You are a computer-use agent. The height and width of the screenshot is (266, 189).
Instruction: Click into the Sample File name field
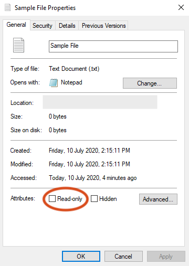(113, 46)
